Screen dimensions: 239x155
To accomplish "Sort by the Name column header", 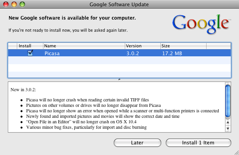I will (84, 46).
